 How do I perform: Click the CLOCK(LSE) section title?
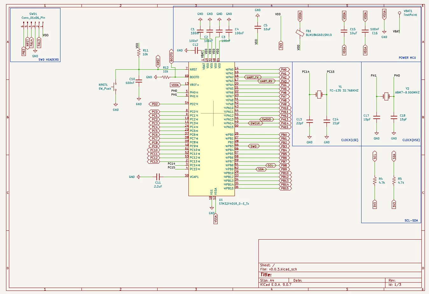(x=350, y=140)
